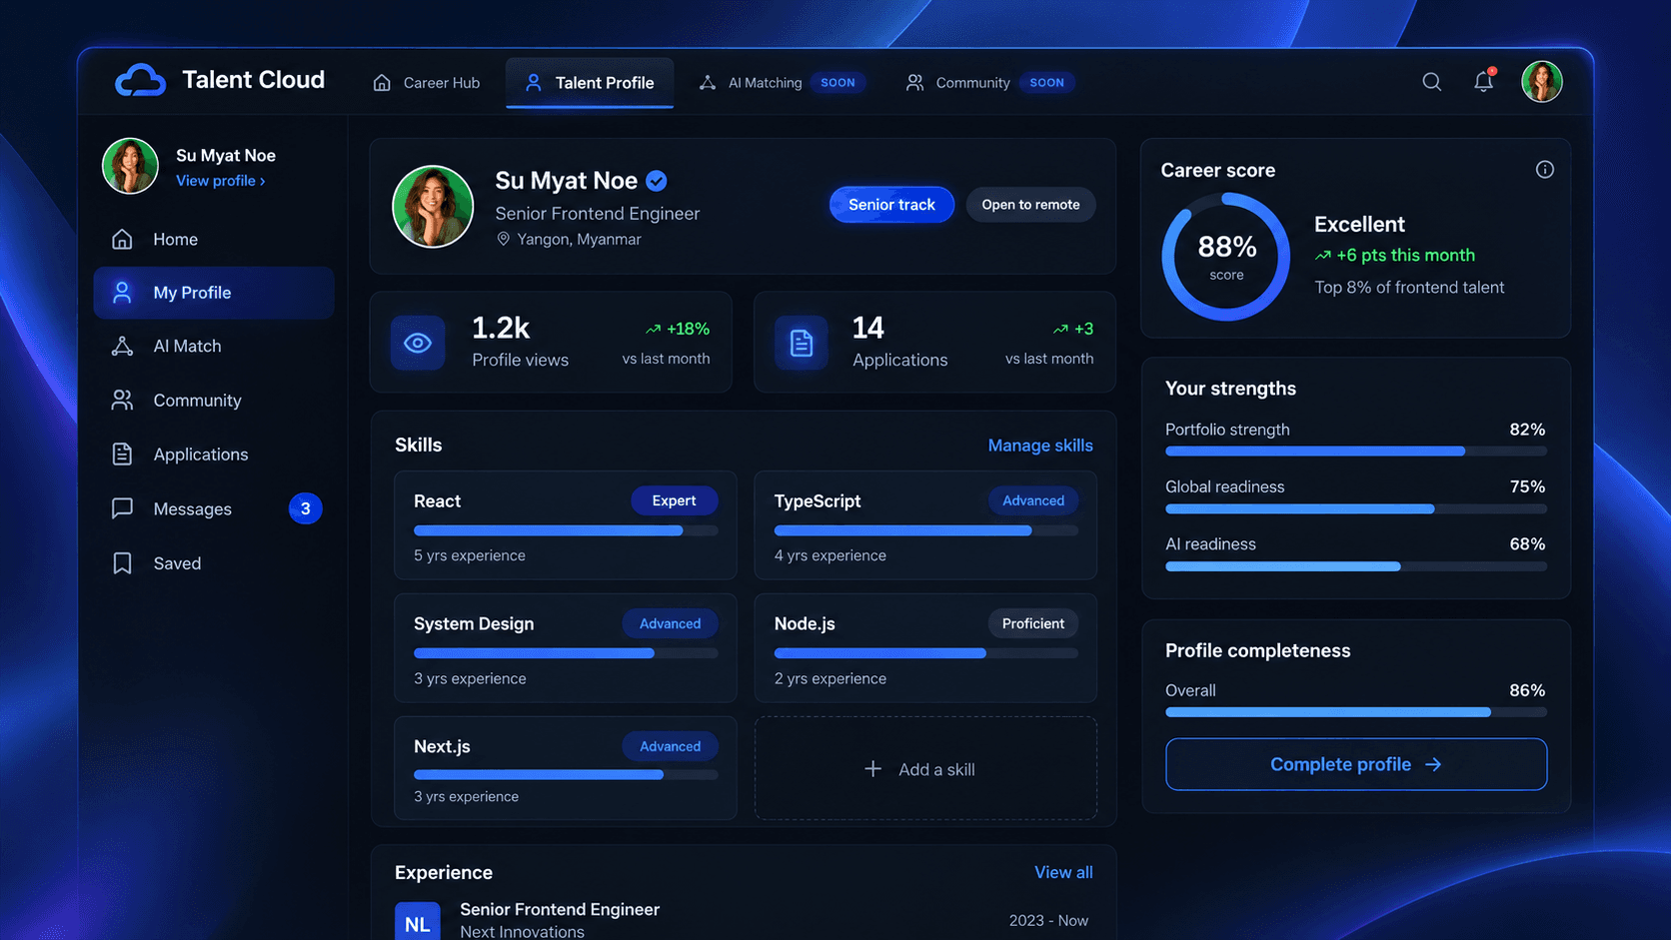
Task: Click the trend arrow beside +3
Action: click(1060, 329)
